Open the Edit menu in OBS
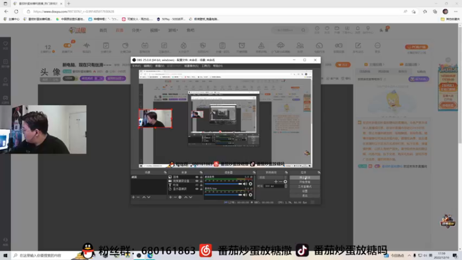This screenshot has width=462, height=260. [x=148, y=66]
